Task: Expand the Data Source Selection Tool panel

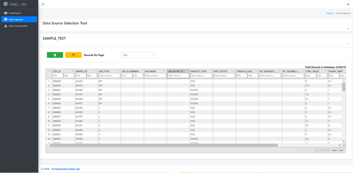Action: pyautogui.click(x=348, y=29)
